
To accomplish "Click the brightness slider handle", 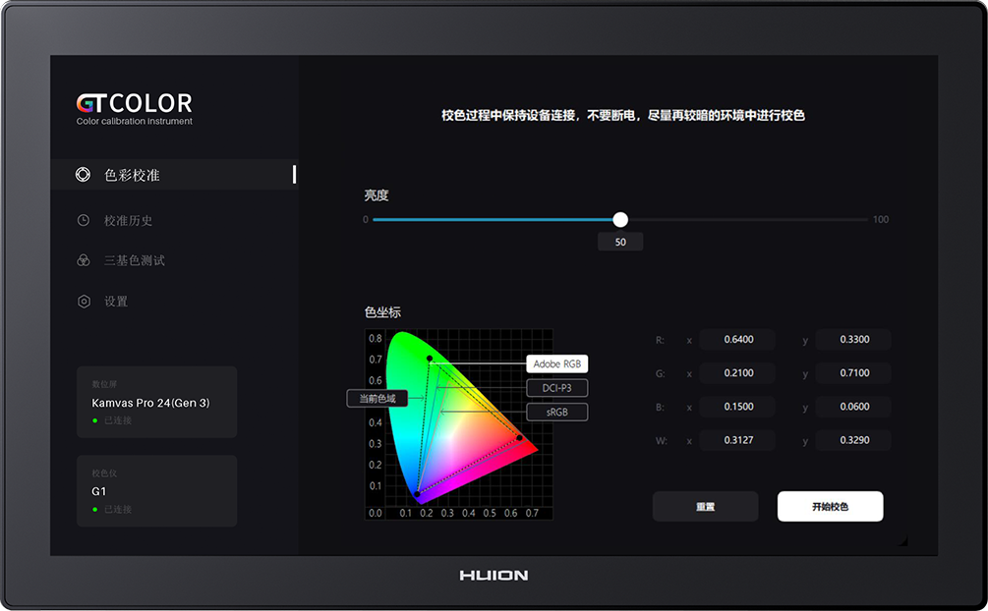I will tap(620, 220).
